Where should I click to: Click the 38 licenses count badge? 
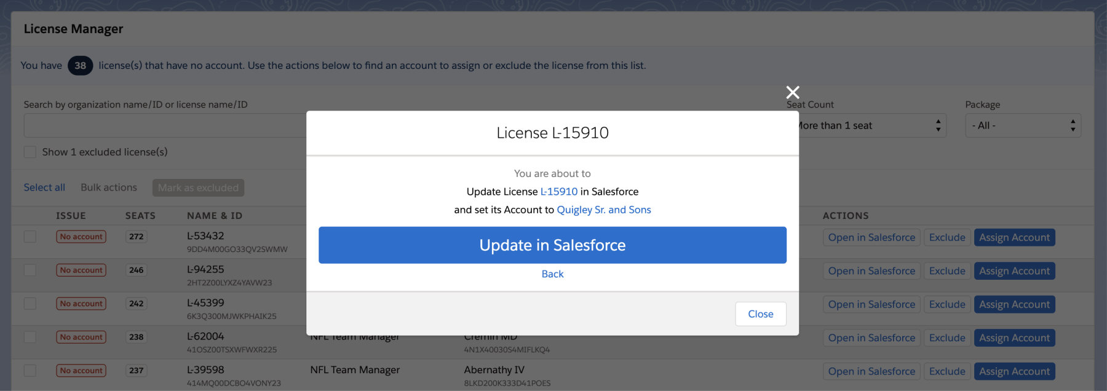click(x=80, y=65)
